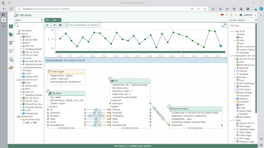
Task: Click the hamburger menu icon in left sidebar
Action: (11, 26)
